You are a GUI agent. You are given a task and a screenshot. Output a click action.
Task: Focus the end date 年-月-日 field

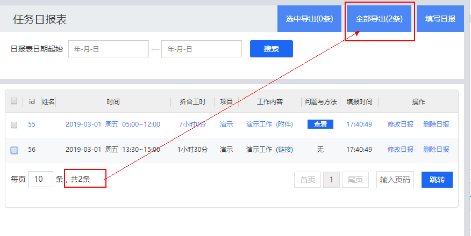(202, 49)
